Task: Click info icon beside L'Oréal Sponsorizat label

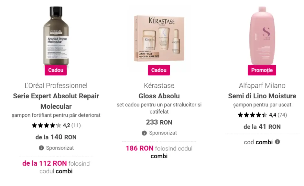Action: (41, 148)
